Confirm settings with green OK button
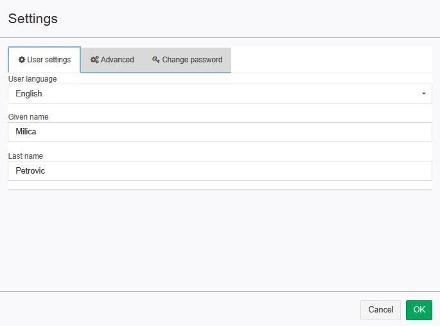440x326 pixels. pos(419,310)
